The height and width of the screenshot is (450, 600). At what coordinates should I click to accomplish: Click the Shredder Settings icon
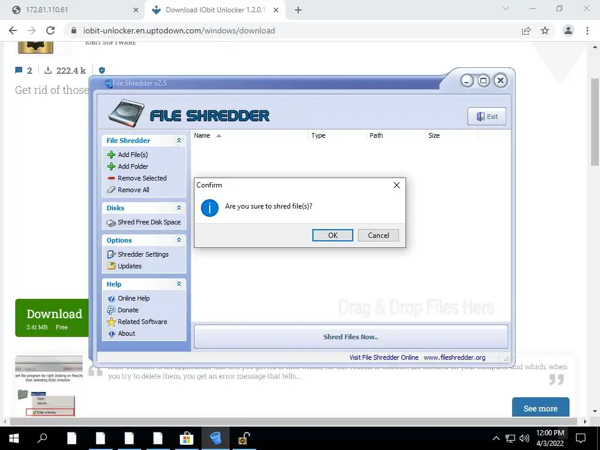click(x=111, y=254)
